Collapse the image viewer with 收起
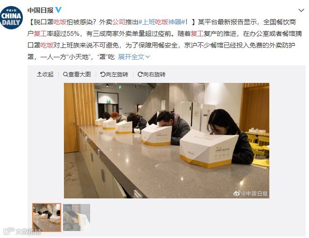Viewport: 309px width, 238px height. (45, 75)
